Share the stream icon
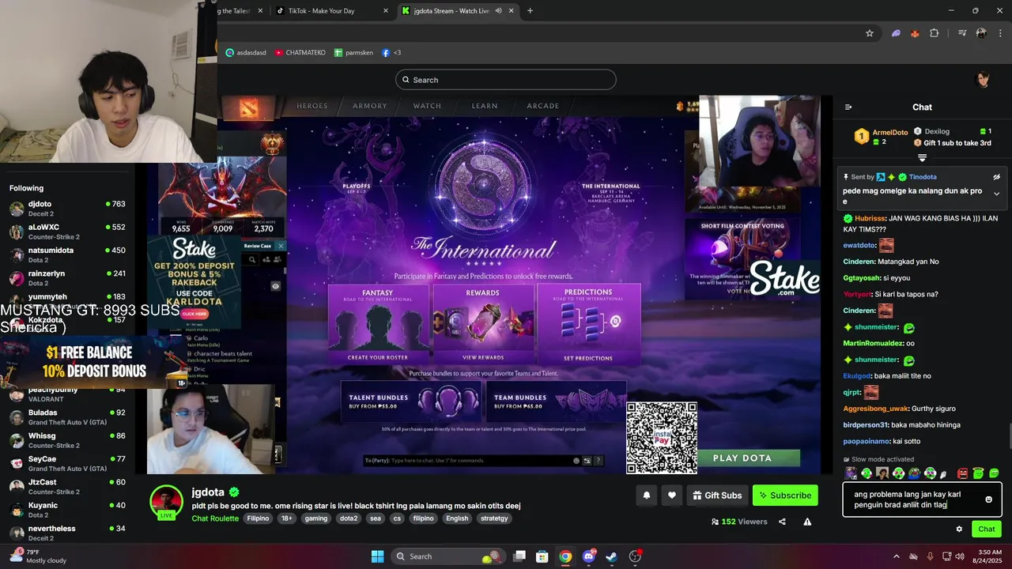 [x=782, y=522]
